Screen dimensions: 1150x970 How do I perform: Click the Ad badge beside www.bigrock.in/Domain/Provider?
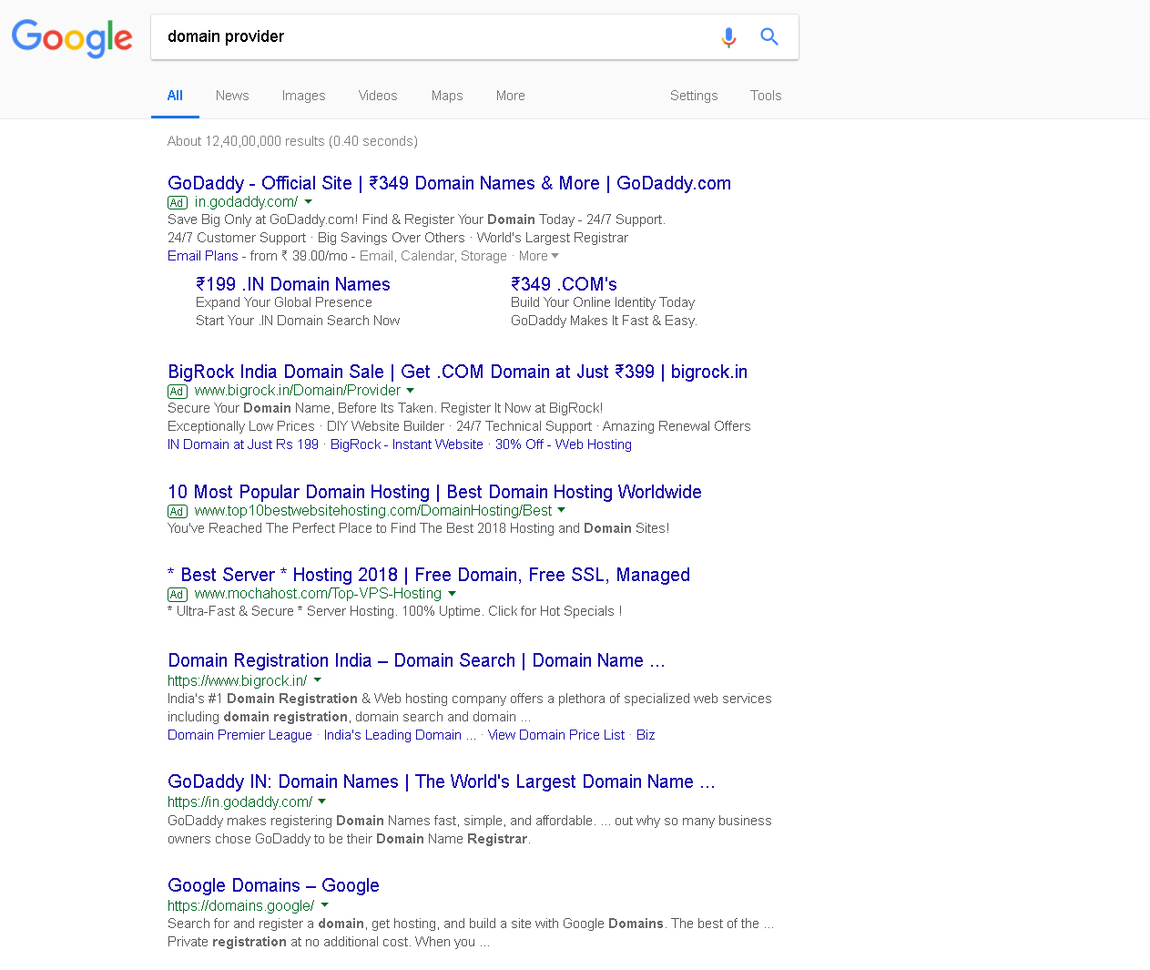(178, 392)
